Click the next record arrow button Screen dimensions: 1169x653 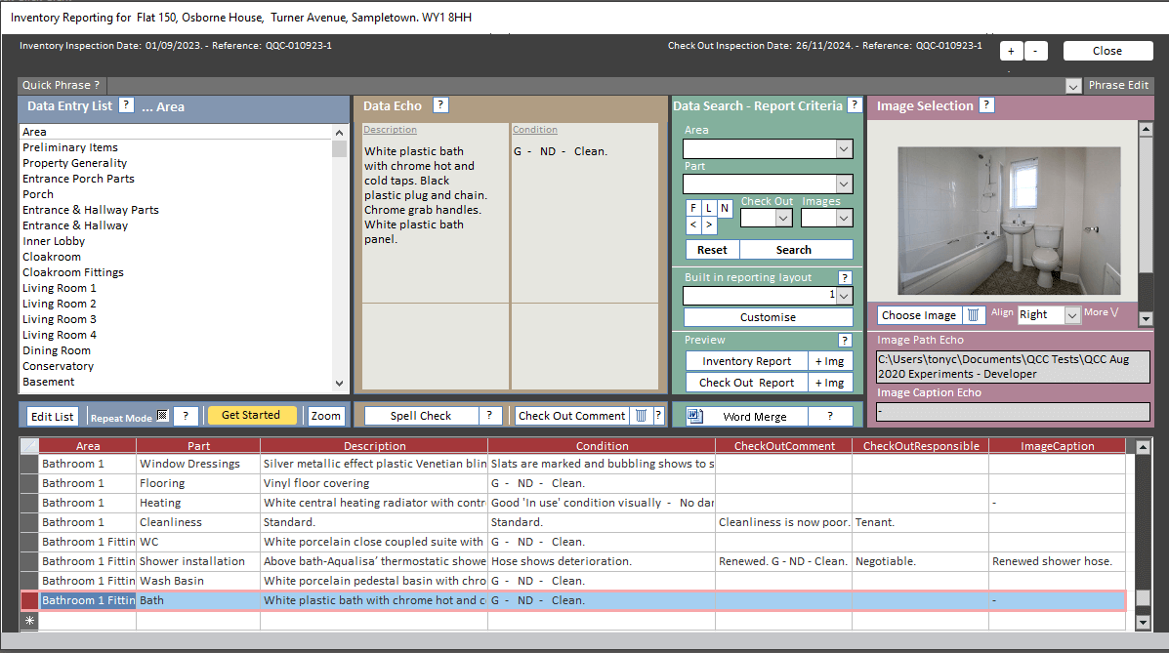click(709, 224)
